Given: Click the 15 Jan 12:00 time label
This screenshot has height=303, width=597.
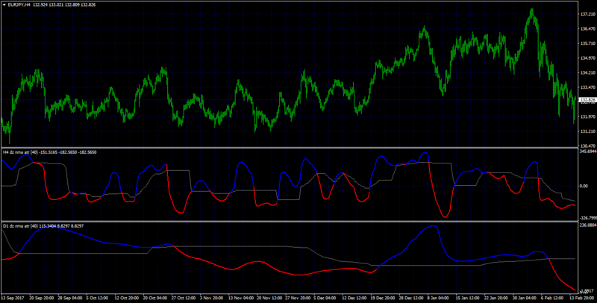Looking at the screenshot, I should click(x=467, y=298).
